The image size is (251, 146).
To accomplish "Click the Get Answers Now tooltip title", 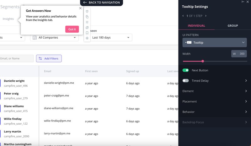I will pos(38,11).
